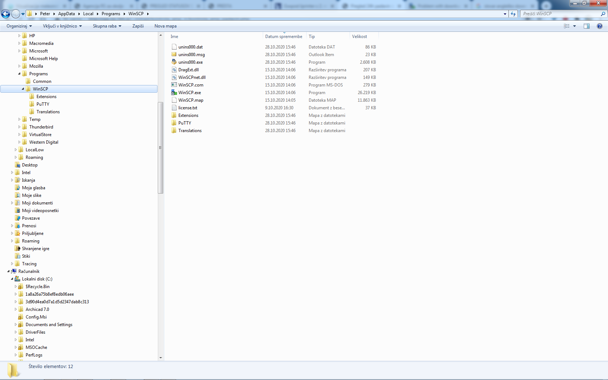The image size is (608, 380).
Task: Open the Organiziraj dropdown menu
Action: click(x=19, y=26)
